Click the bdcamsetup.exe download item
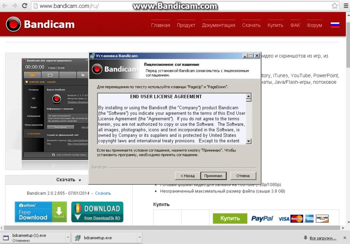Viewport: 350px width, 244px height. 105,238
